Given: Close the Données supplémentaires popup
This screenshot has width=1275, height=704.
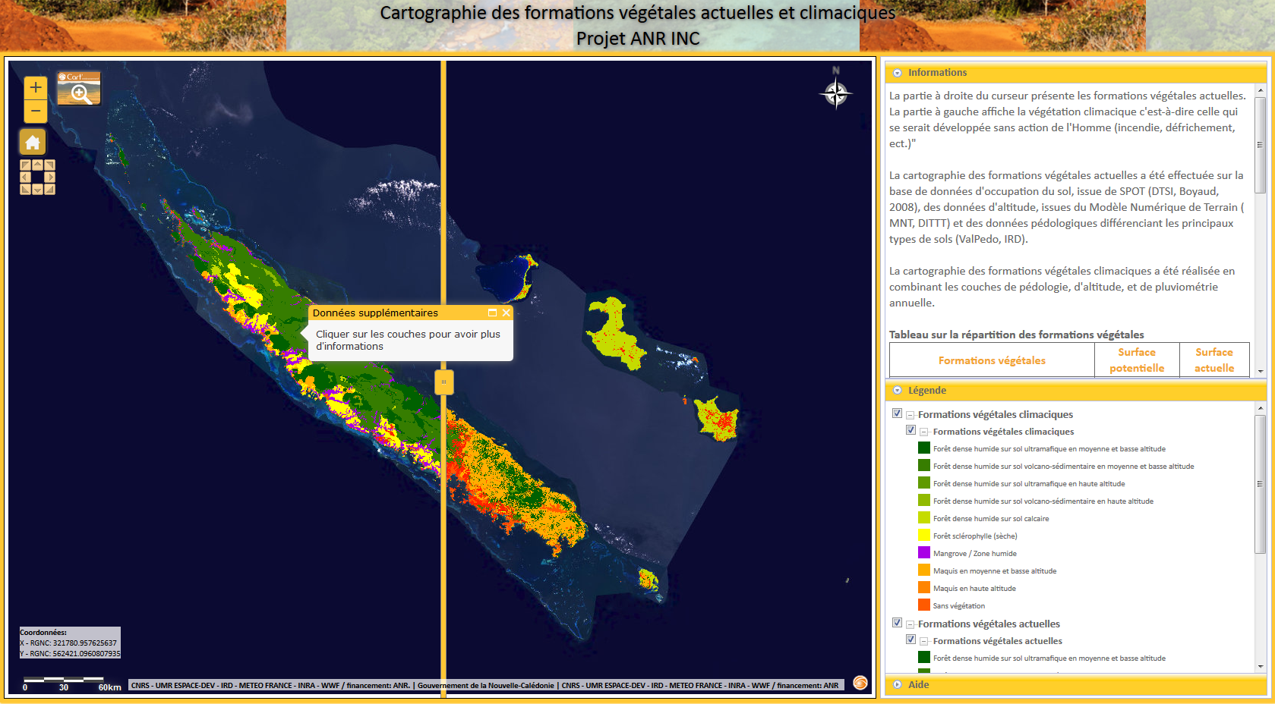Looking at the screenshot, I should [506, 313].
